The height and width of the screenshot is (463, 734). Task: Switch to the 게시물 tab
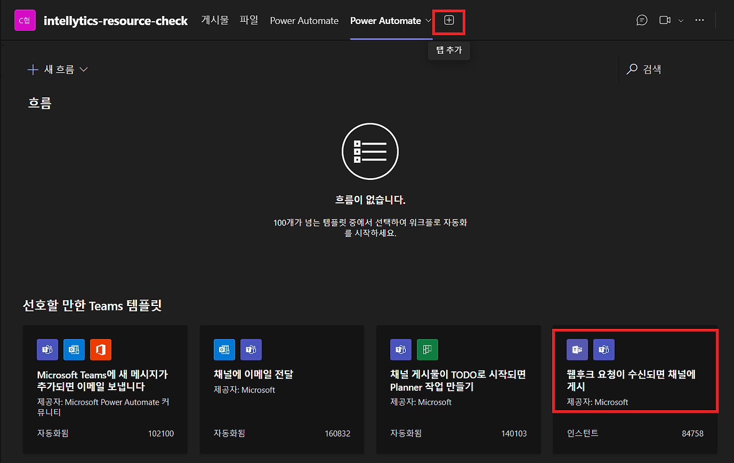215,21
